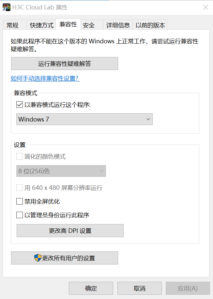This screenshot has height=299, width=213.
Task: Cancel the dialog with 取消
Action: pyautogui.click(x=140, y=288)
